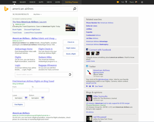Click the From airport input field
The width and height of the screenshot is (154, 122).
(x=21, y=90)
